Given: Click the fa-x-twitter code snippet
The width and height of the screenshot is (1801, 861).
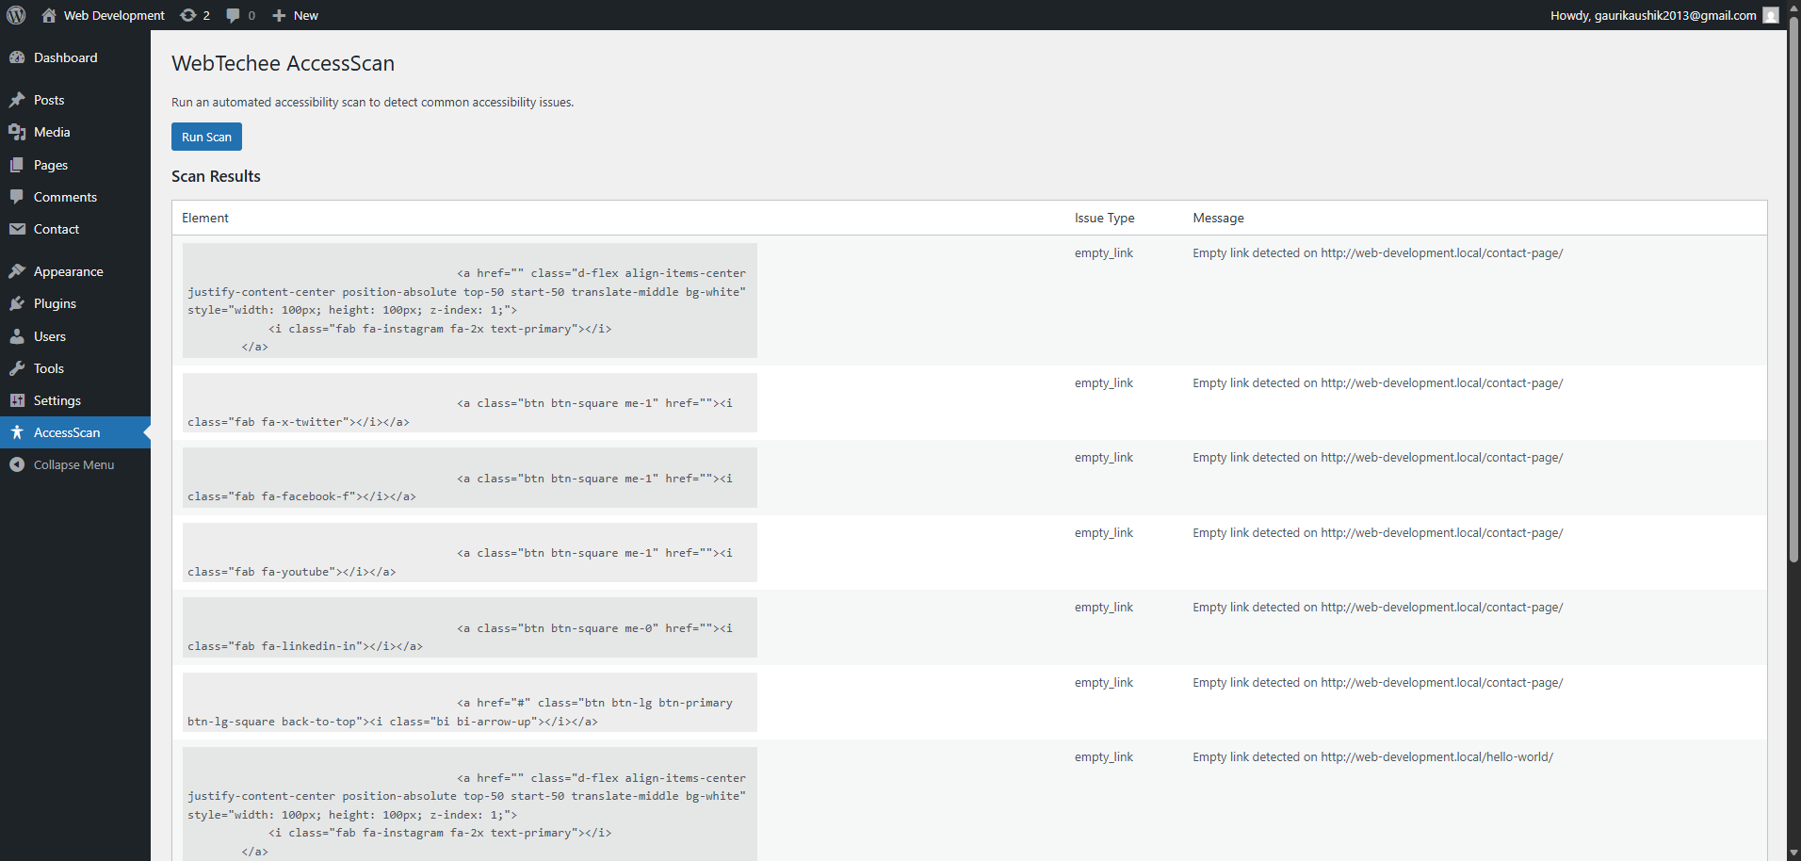Looking at the screenshot, I should (470, 403).
